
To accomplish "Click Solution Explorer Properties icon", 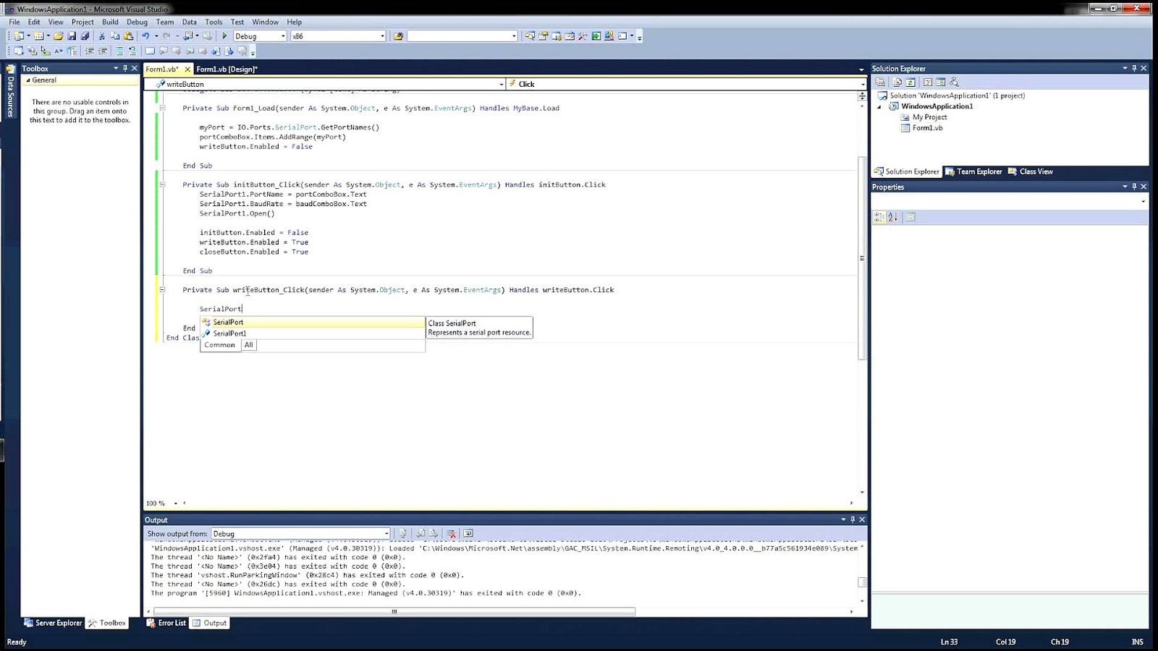I will tap(880, 82).
